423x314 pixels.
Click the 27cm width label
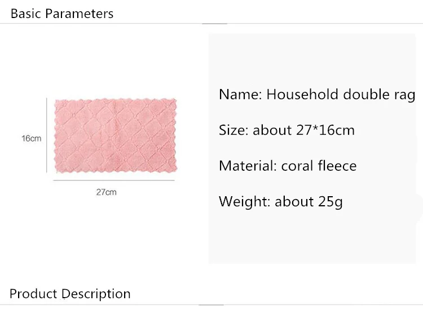pos(106,192)
